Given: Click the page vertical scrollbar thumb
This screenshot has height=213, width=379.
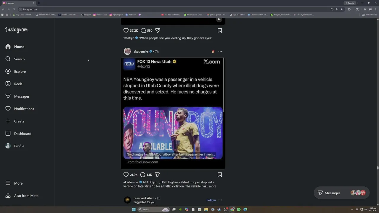Looking at the screenshot, I should [378, 168].
